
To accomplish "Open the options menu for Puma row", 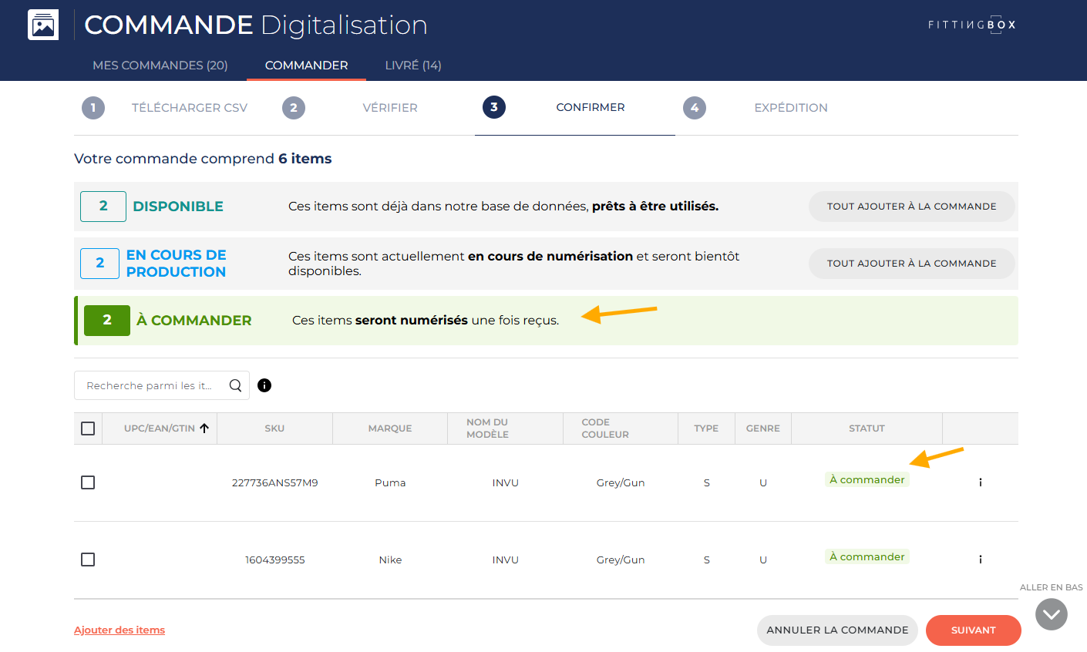I will (980, 482).
